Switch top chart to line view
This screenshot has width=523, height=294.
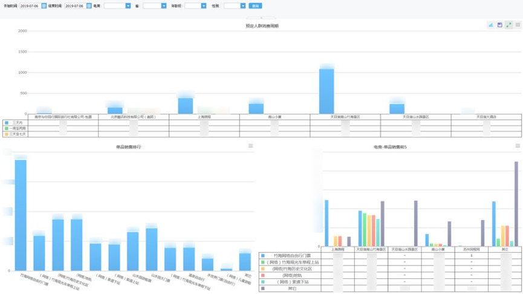click(490, 25)
